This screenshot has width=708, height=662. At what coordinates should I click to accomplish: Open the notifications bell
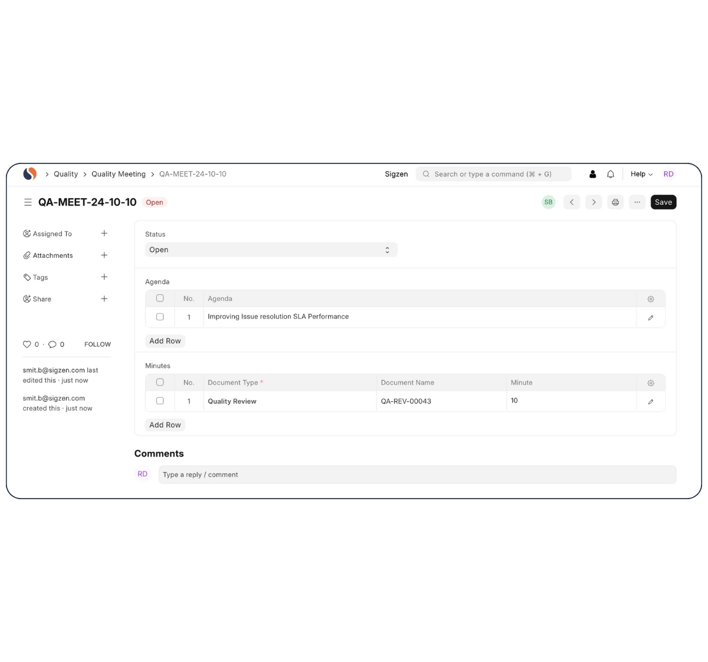click(x=611, y=174)
